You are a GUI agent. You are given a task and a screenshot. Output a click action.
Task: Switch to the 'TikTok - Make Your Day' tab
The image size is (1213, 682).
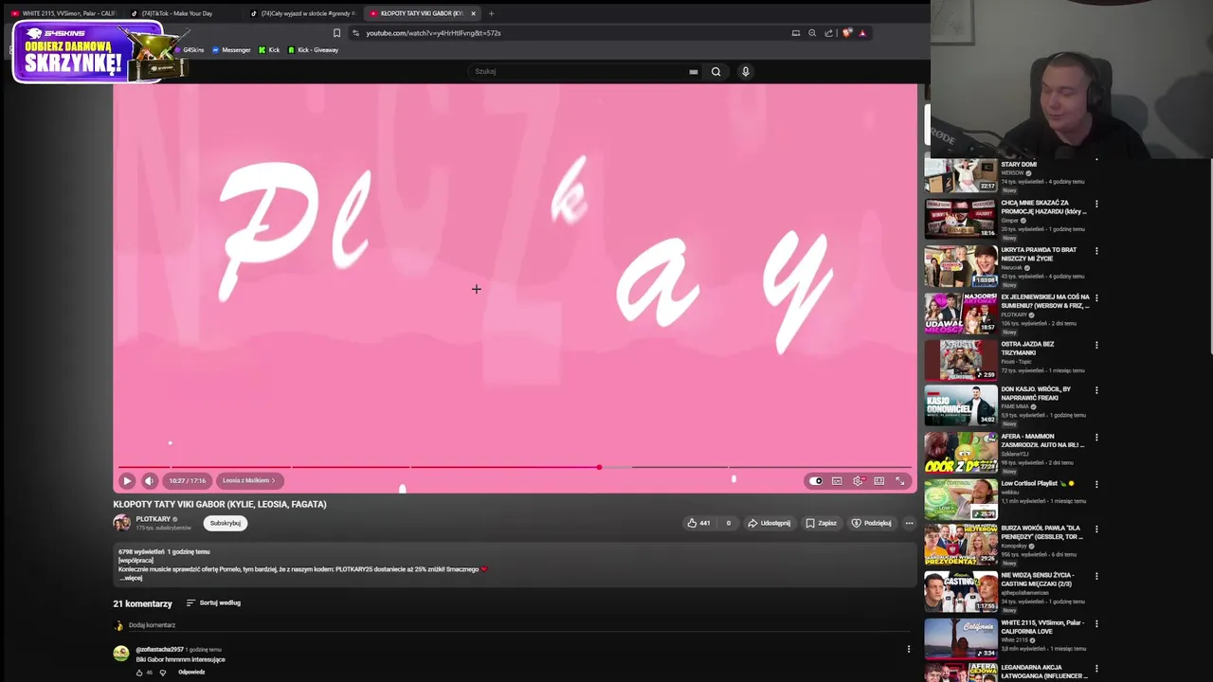click(x=182, y=13)
